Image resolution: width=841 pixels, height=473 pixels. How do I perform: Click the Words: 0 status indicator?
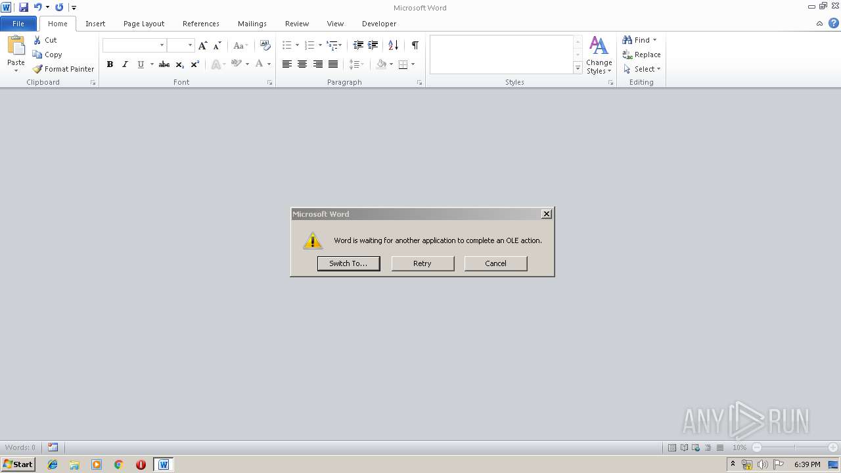[x=20, y=447]
